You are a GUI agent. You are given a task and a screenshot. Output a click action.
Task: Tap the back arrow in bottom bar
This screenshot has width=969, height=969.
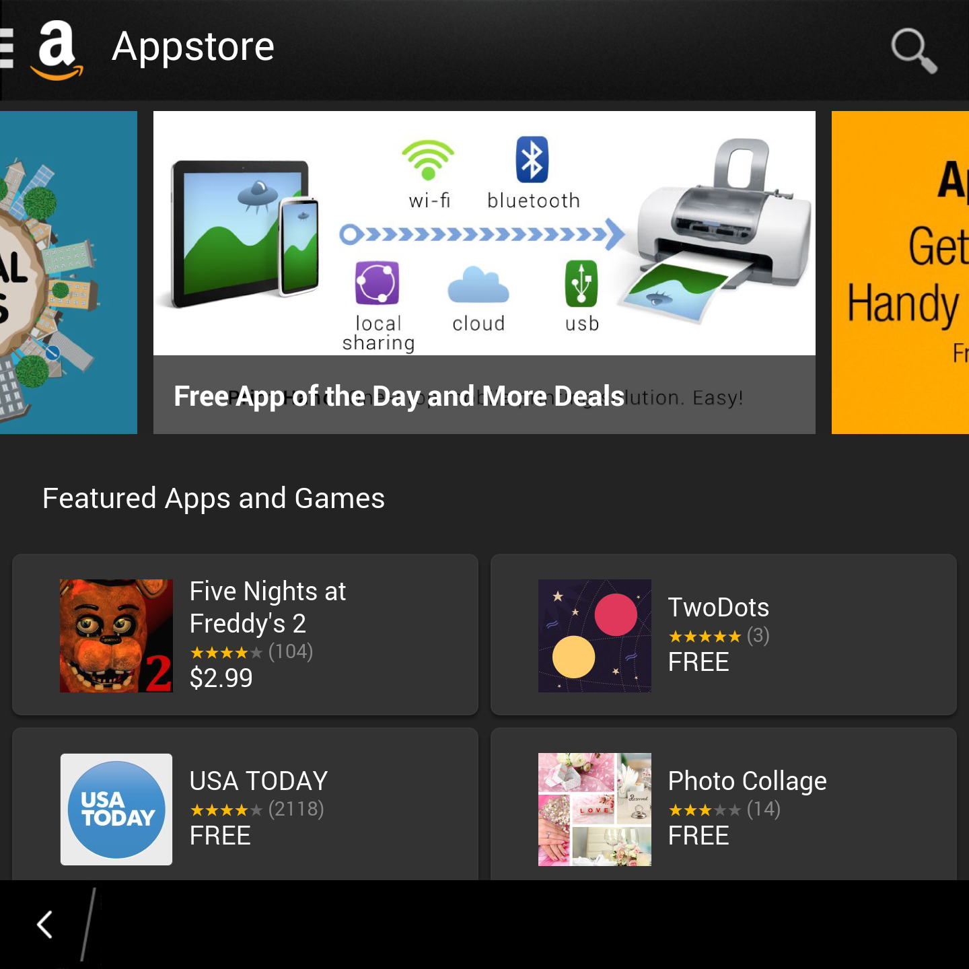[x=44, y=925]
